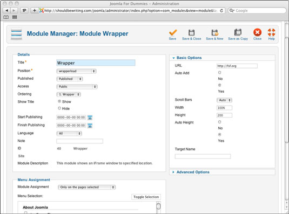The height and width of the screenshot is (214, 289).
Task: Click the Toggle Selection button
Action: click(146, 197)
